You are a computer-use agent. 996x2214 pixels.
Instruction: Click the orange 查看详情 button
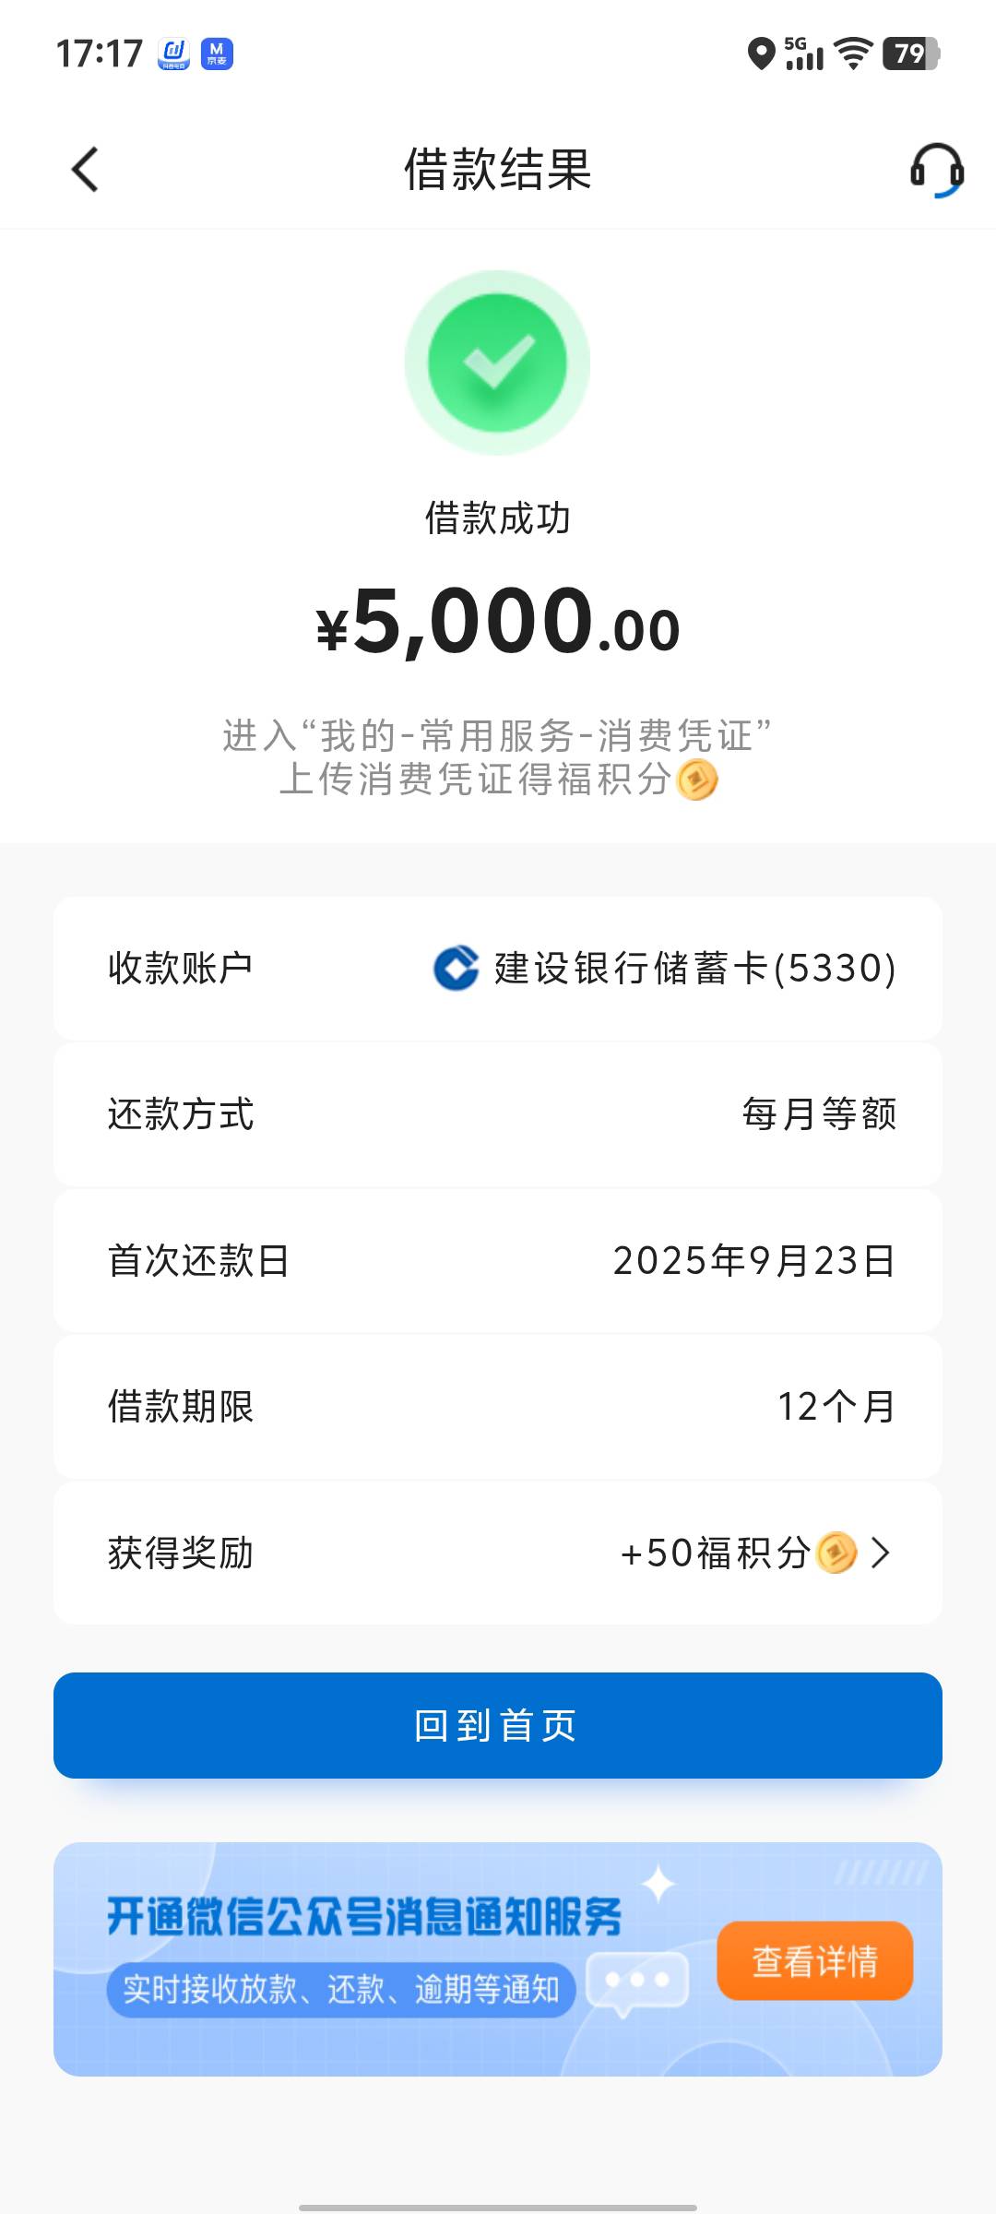[x=815, y=1961]
